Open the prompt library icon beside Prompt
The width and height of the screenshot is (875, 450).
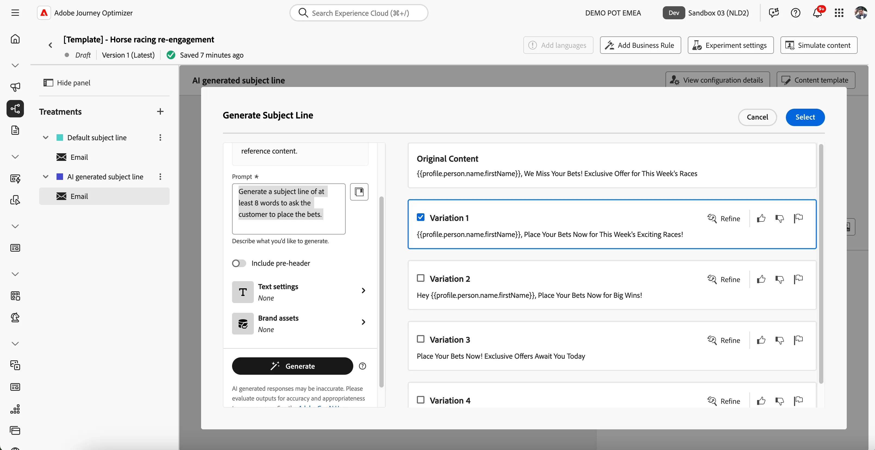[359, 192]
